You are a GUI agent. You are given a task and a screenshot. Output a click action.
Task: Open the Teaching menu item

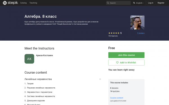pyautogui.click(x=33, y=3)
